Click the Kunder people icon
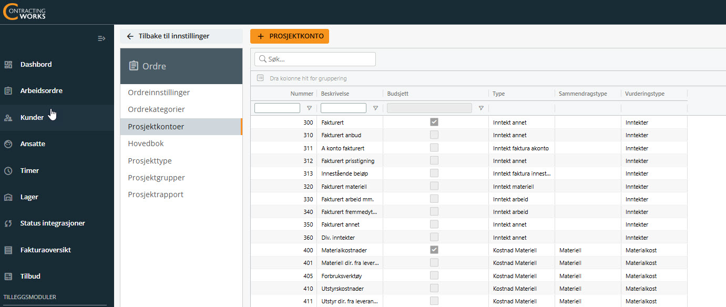The height and width of the screenshot is (307, 726). tap(8, 118)
